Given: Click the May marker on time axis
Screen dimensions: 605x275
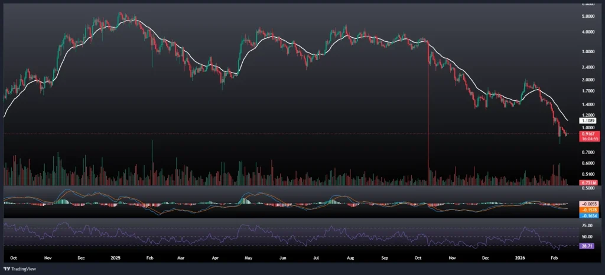Looking at the screenshot, I should pos(249,258).
